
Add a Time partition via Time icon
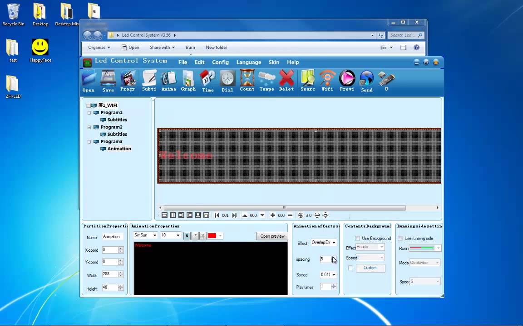(x=208, y=81)
